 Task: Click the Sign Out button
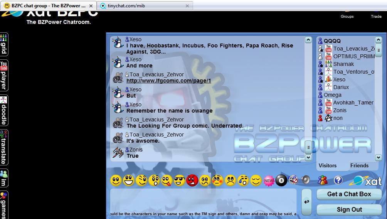(349, 209)
